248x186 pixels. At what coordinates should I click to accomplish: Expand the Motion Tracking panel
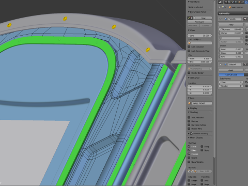pyautogui.click(x=189, y=133)
